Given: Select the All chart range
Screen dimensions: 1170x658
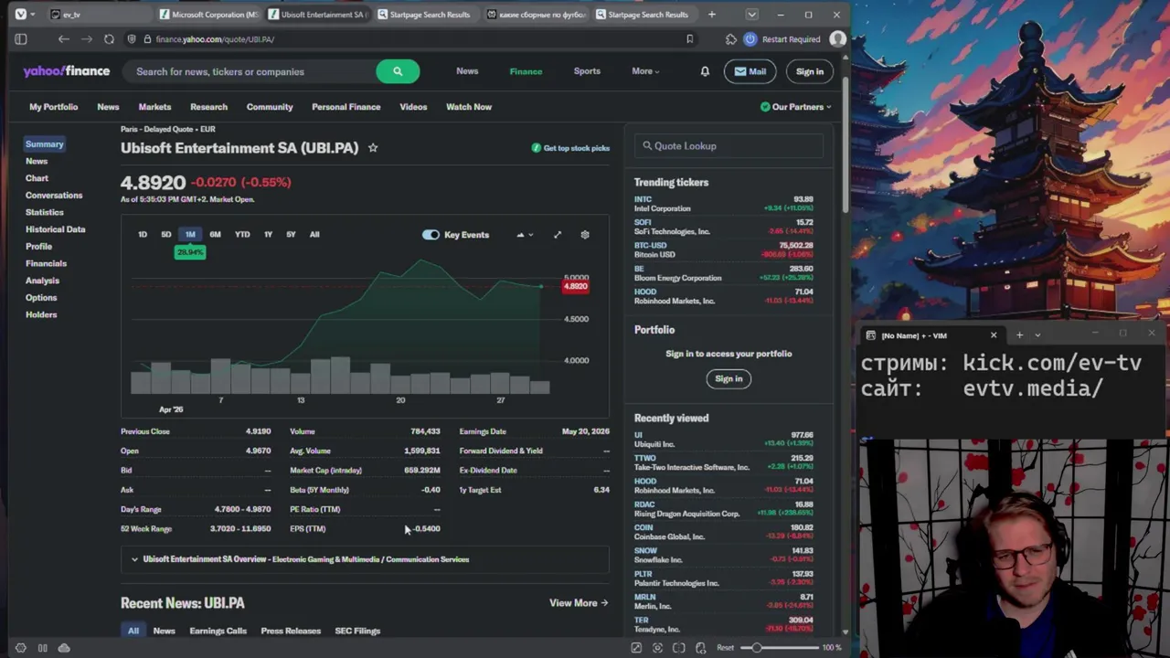Looking at the screenshot, I should tap(314, 235).
